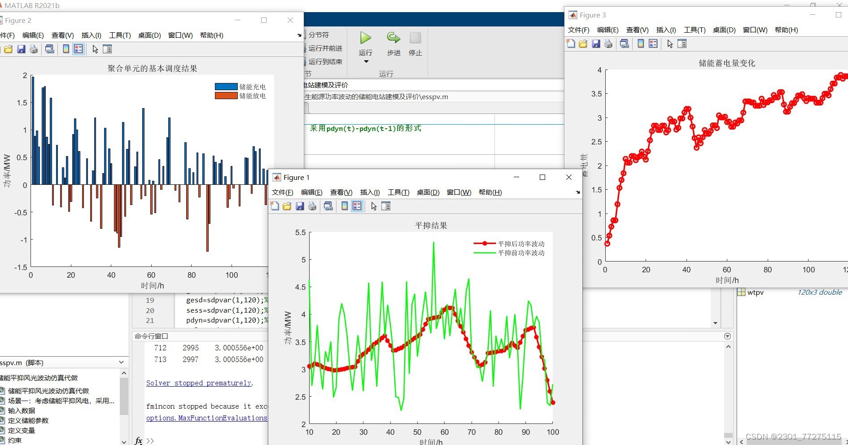Viewport: 848px width, 445px height.
Task: Open 帮助(H) menu in Figure 3
Action: 786,30
